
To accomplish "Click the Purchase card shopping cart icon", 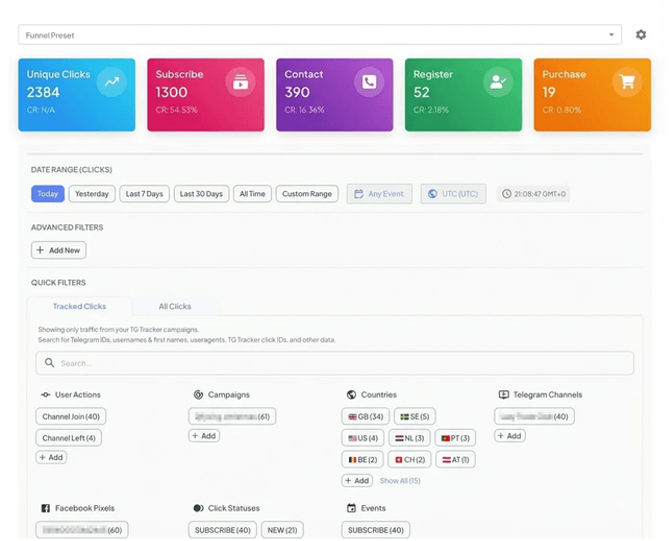I will click(627, 82).
